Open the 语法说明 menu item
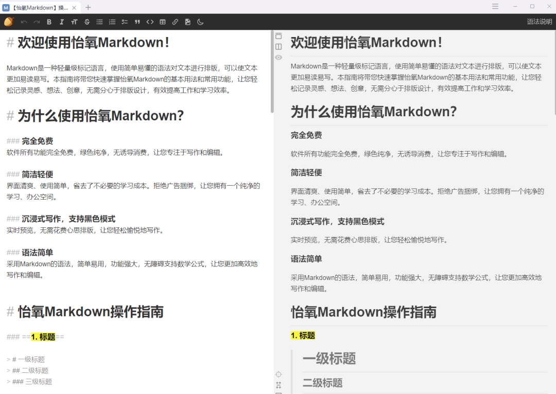The width and height of the screenshot is (556, 394). click(538, 22)
